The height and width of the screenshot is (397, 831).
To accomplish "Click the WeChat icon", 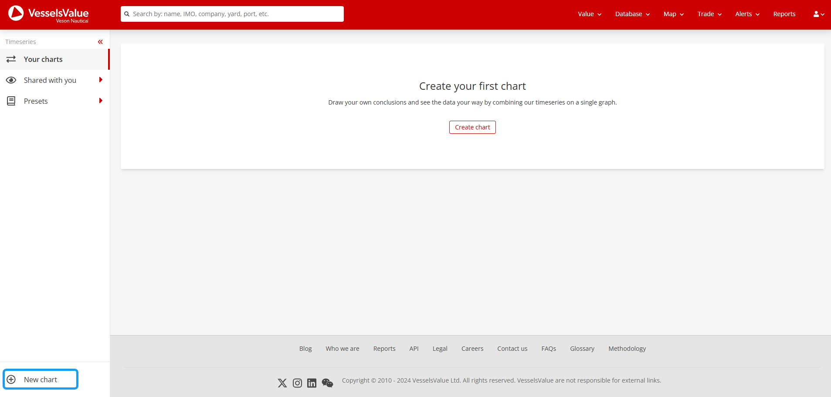I will [x=327, y=383].
